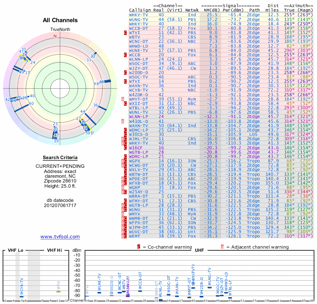Click the co-channel warning icon beside WDMC-DT

pyautogui.click(x=126, y=130)
